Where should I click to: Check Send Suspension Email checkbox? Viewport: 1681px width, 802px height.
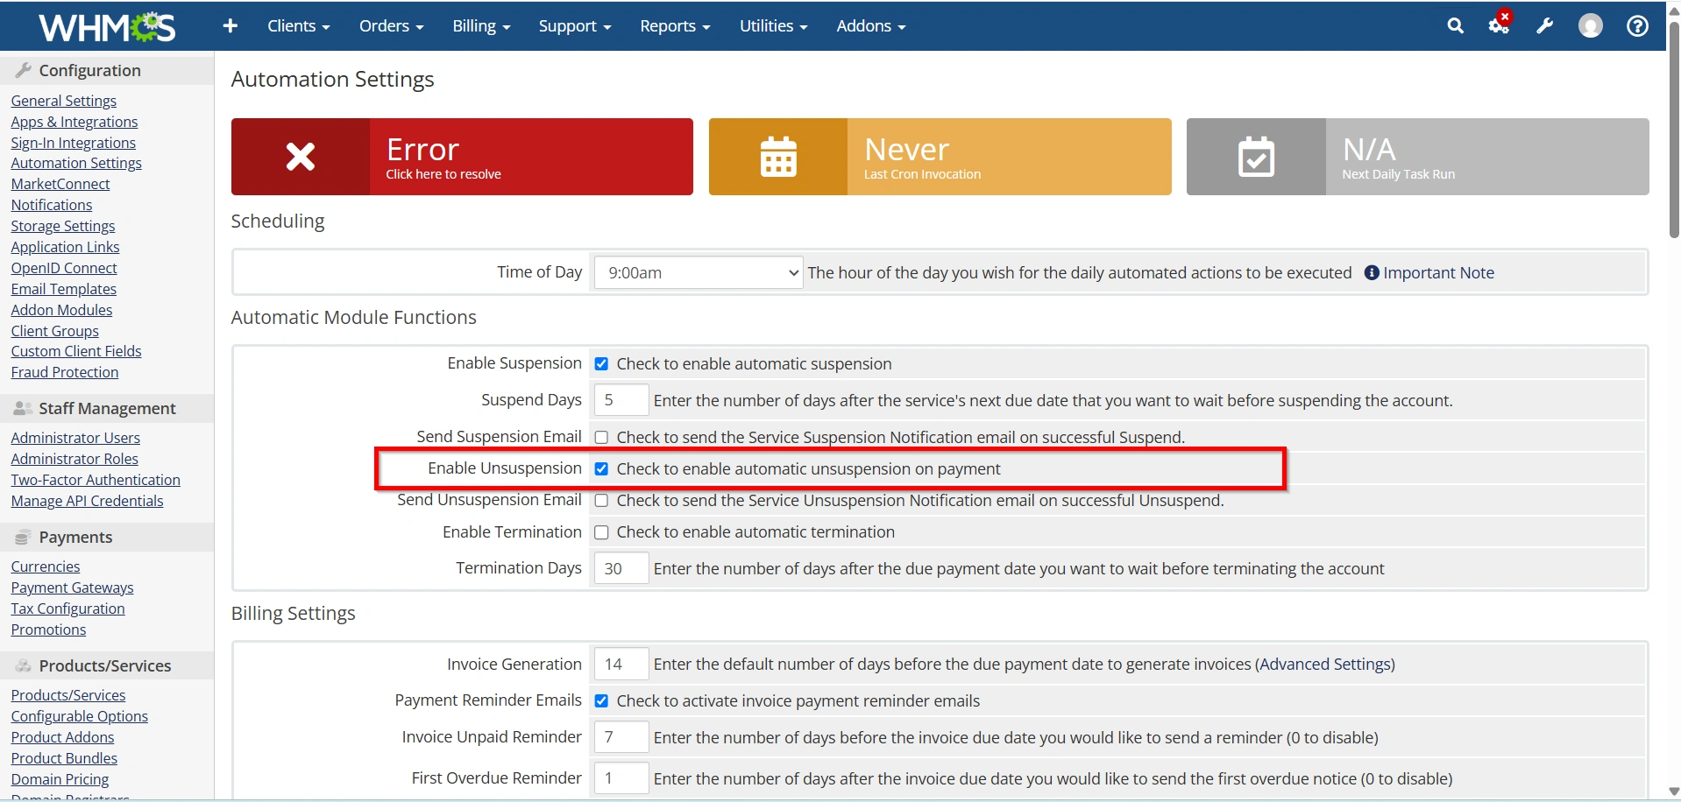pyautogui.click(x=601, y=438)
